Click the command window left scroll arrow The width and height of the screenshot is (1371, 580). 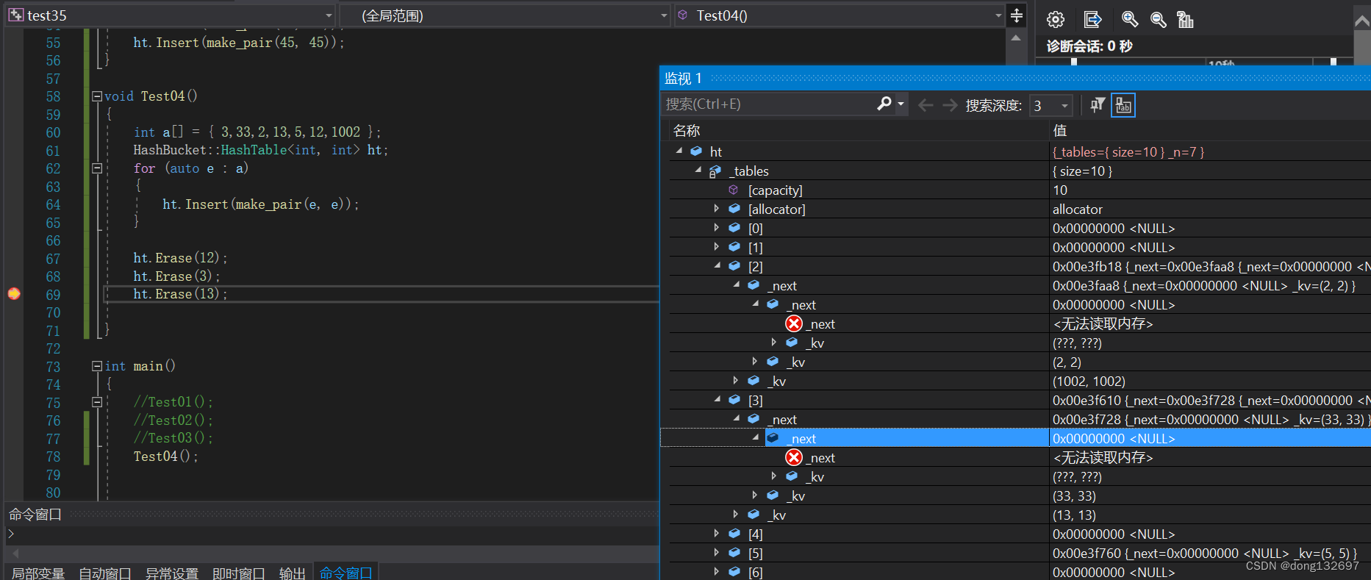15,553
